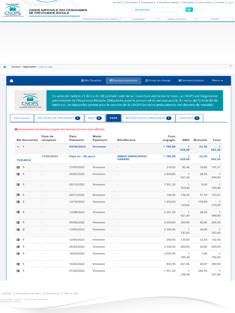235x313 pixels.
Task: Switch to the NON PAYE tab
Action: coord(189,118)
